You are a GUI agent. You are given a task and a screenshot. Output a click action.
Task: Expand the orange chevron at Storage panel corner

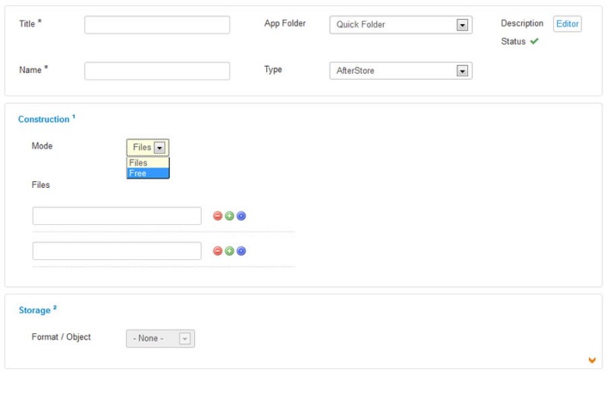(x=592, y=361)
